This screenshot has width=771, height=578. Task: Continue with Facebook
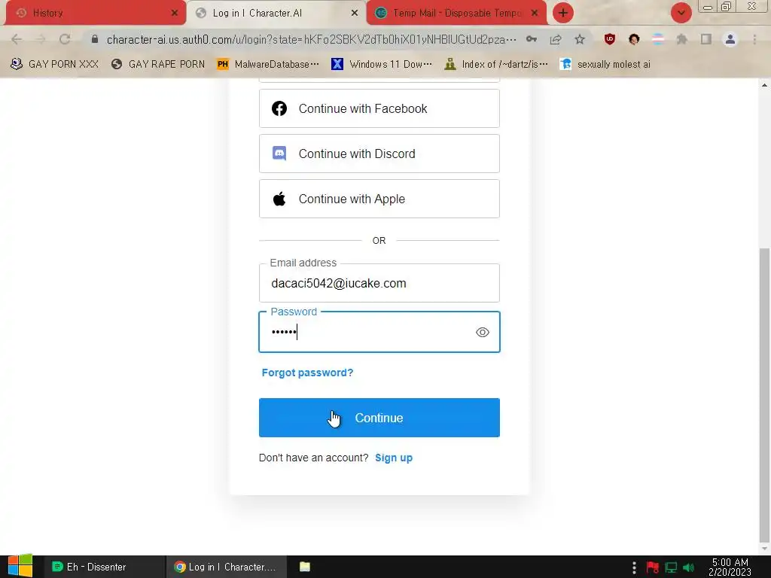379,108
